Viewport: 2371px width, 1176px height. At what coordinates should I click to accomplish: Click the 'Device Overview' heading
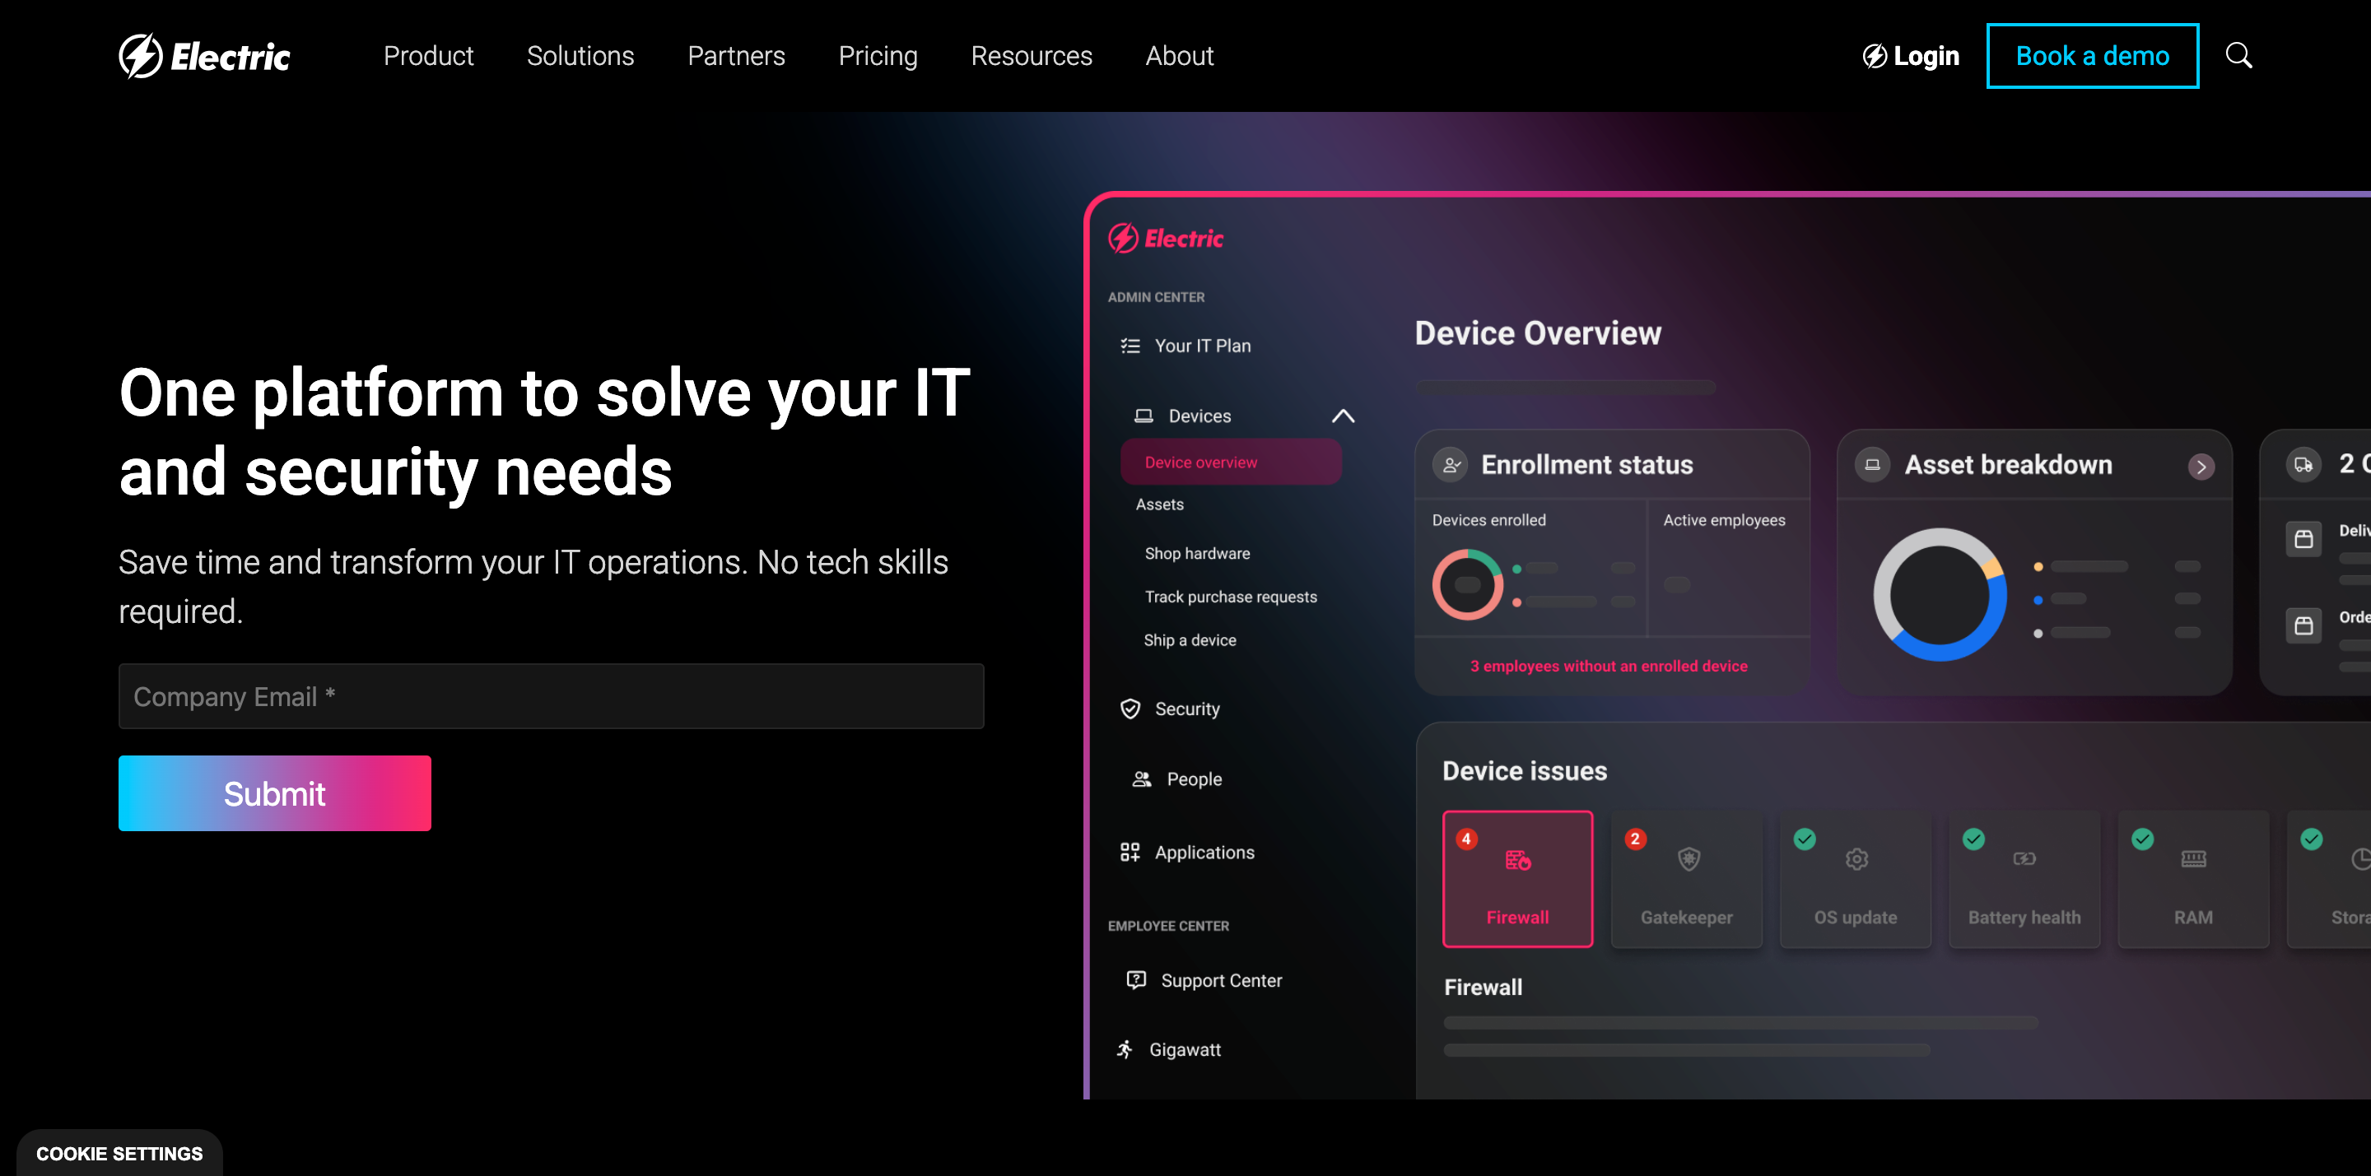pyautogui.click(x=1537, y=332)
